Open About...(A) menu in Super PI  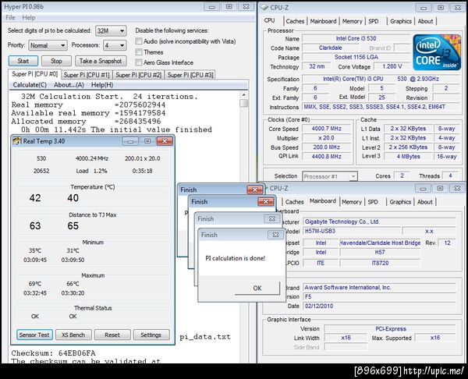tap(69, 85)
